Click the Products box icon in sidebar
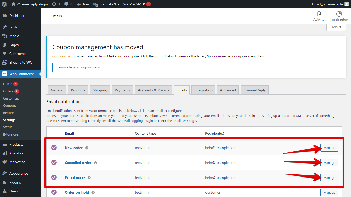 [5, 144]
